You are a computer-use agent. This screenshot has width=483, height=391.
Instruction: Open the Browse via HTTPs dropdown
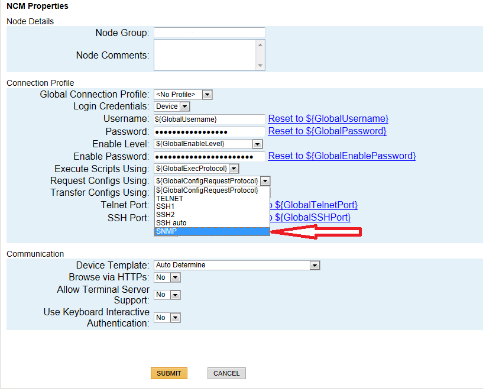tap(167, 277)
